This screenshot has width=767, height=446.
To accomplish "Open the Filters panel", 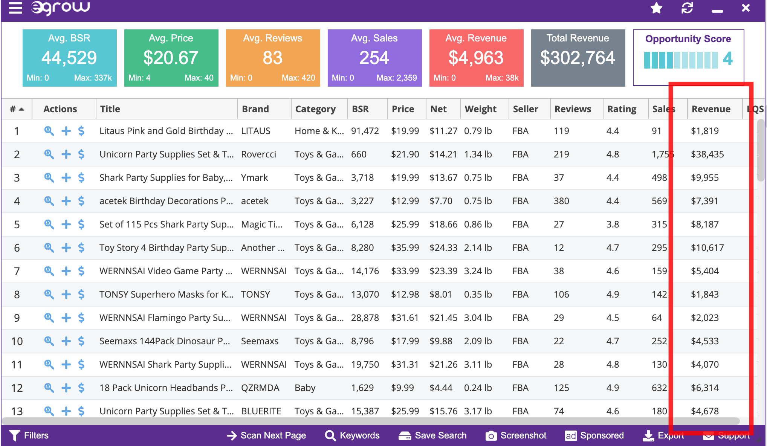I will click(29, 435).
